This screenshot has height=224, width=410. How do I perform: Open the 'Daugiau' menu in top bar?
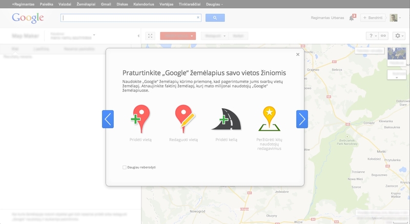coord(215,4)
